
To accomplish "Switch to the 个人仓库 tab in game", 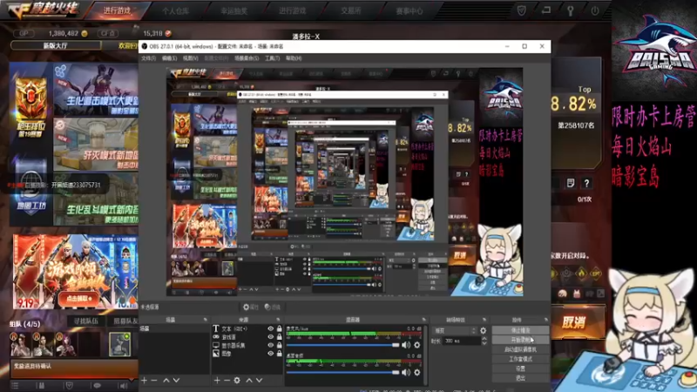I will [175, 11].
